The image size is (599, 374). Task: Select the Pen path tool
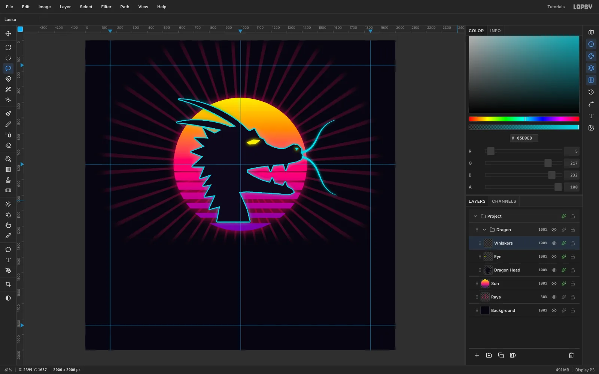8,270
